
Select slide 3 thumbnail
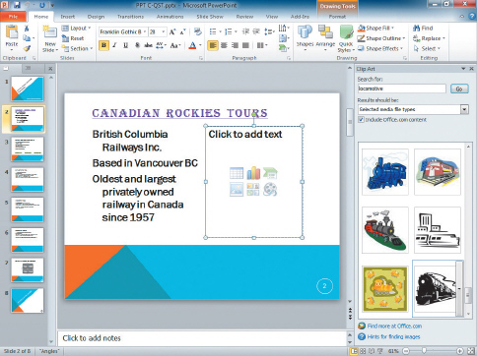coord(28,149)
